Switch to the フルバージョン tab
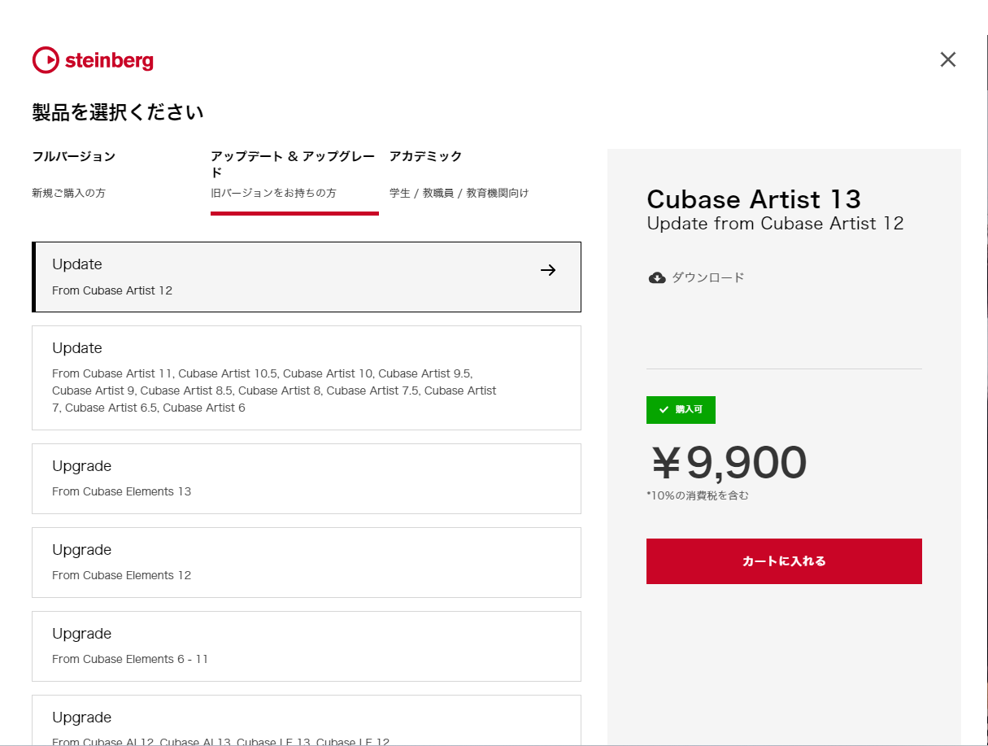This screenshot has height=746, width=988. 74,156
